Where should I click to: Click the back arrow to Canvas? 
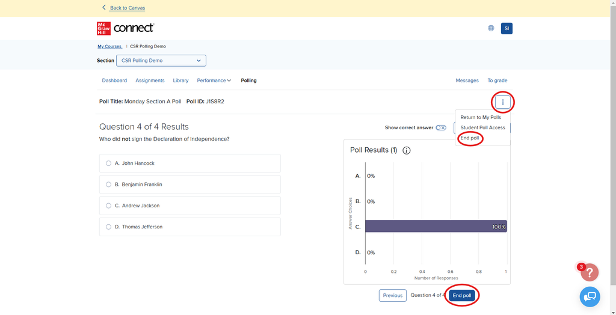104,8
